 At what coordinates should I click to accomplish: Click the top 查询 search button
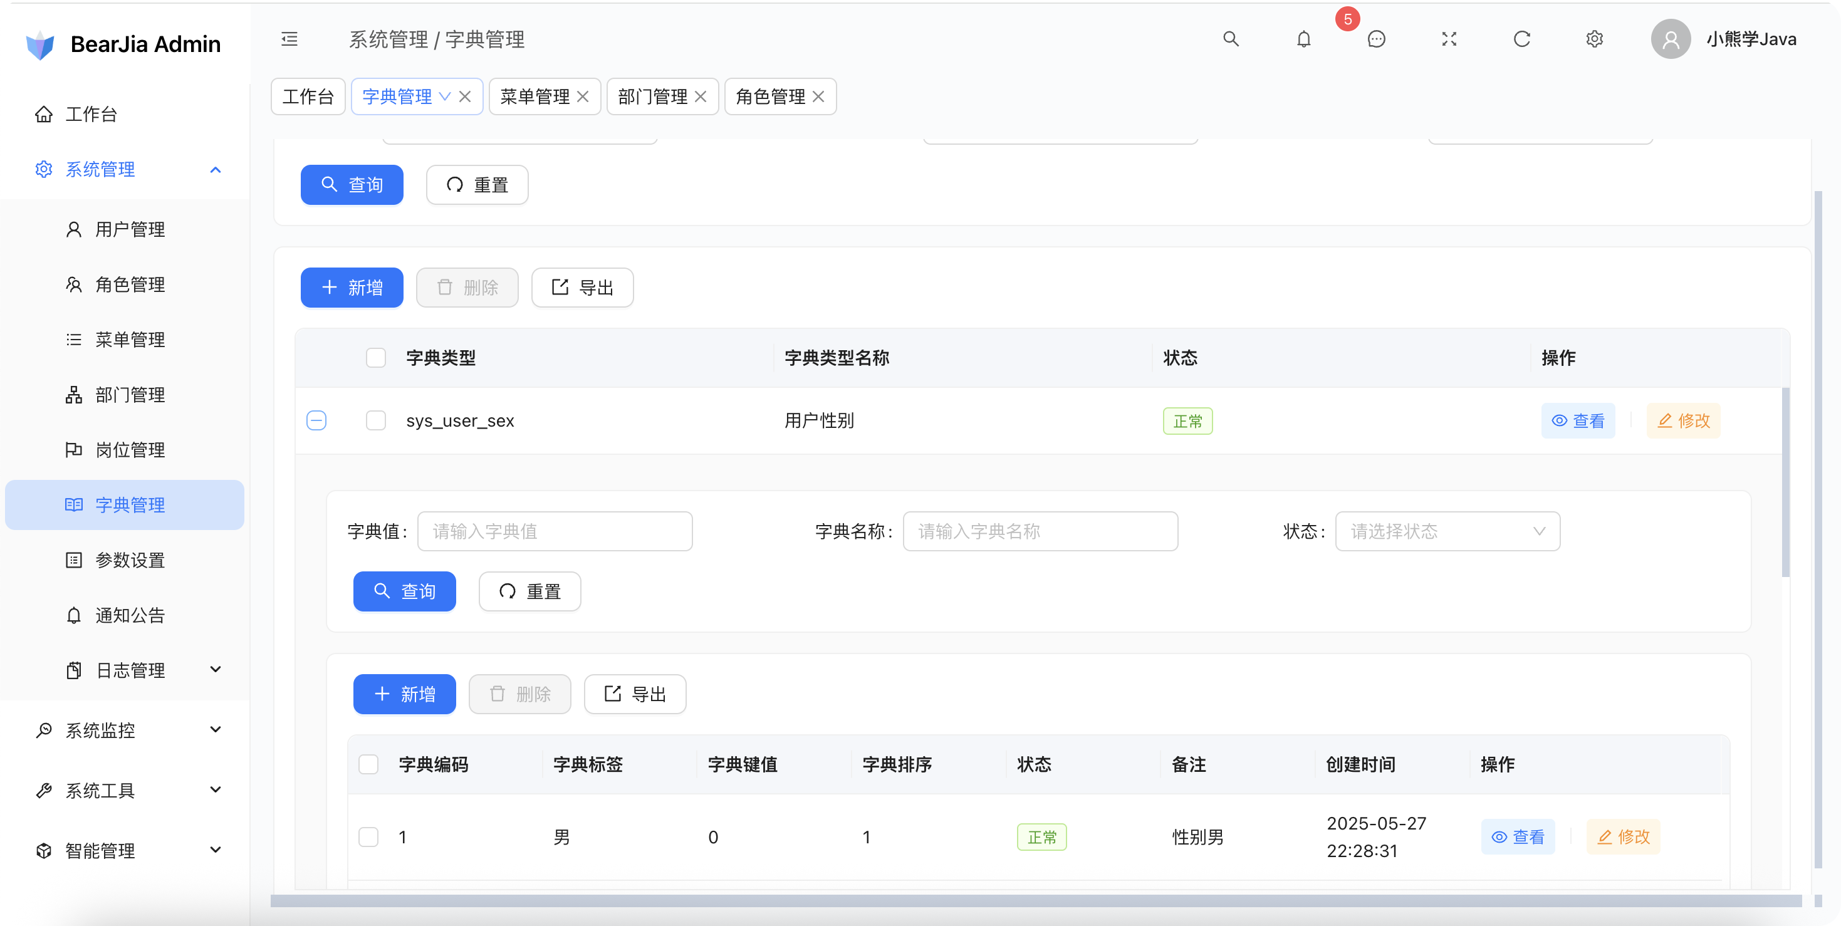click(352, 185)
